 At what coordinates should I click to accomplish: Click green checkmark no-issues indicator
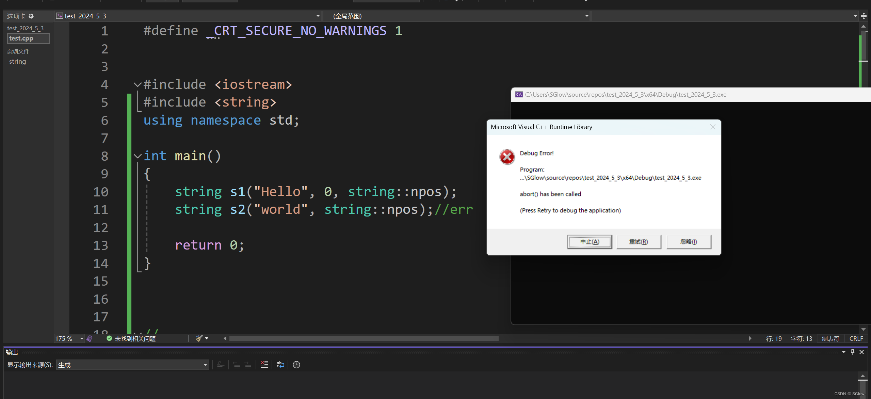[x=109, y=338]
